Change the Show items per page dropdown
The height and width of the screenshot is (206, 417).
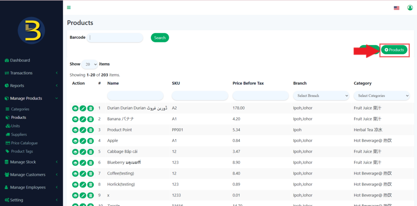click(x=90, y=64)
